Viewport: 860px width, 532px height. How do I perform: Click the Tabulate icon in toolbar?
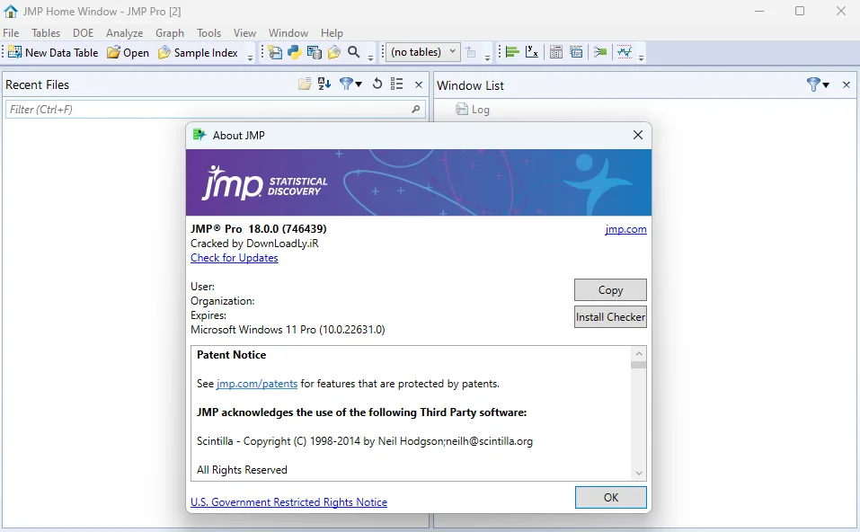[556, 52]
